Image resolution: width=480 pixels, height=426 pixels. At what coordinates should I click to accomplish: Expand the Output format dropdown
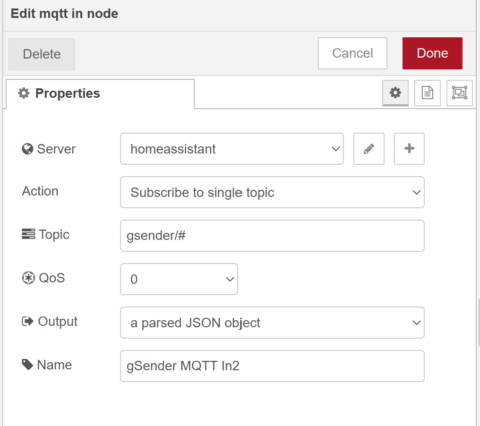272,323
